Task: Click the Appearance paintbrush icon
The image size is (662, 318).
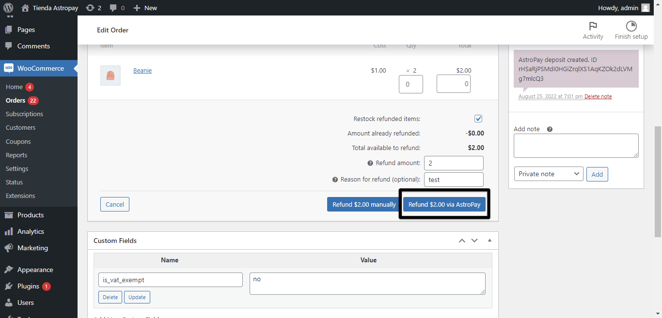Action: pyautogui.click(x=9, y=270)
